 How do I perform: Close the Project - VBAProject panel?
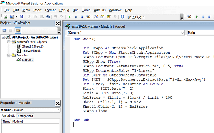pos(57,23)
